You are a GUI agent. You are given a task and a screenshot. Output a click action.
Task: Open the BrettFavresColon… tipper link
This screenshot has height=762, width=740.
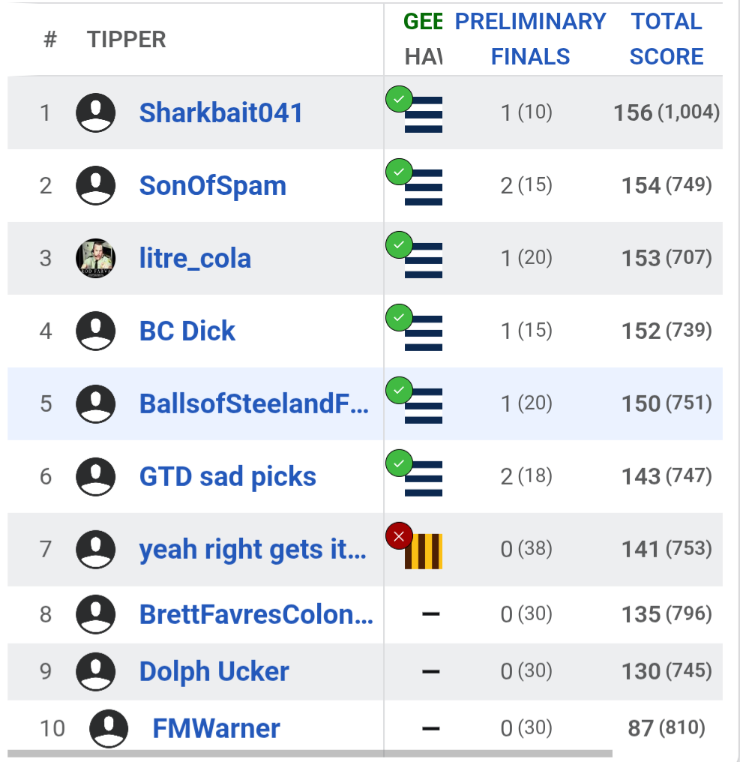pyautogui.click(x=256, y=615)
